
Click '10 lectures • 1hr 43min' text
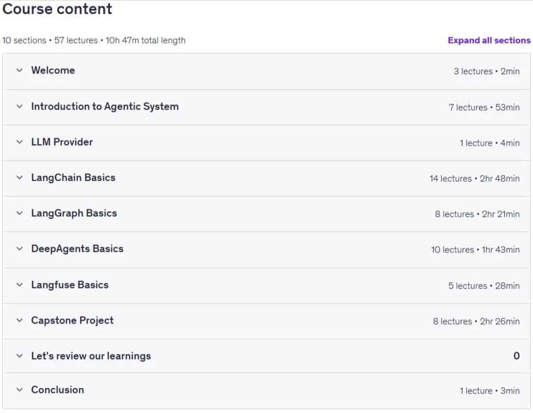tap(475, 250)
